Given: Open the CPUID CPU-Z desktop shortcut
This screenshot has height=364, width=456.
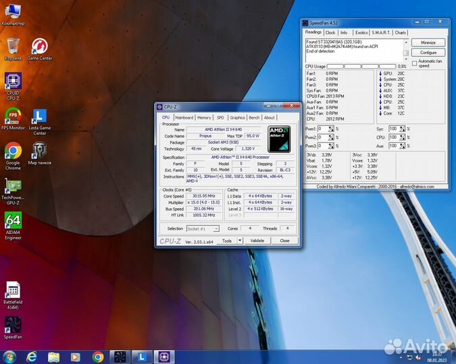Looking at the screenshot, I should point(13,86).
